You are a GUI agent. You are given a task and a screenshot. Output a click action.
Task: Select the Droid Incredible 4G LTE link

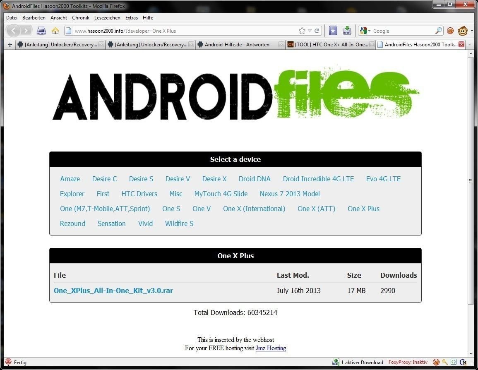pos(318,179)
